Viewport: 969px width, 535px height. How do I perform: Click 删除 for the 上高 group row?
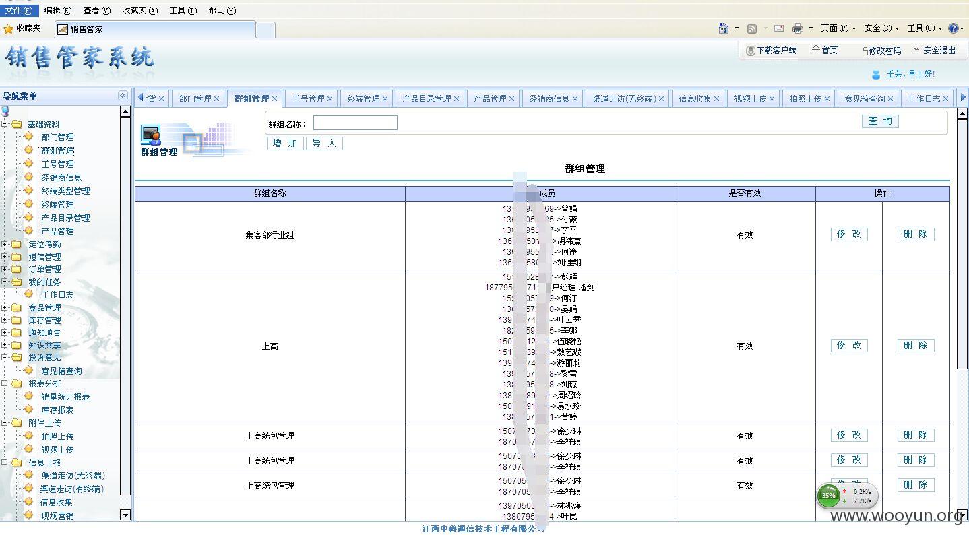point(916,346)
